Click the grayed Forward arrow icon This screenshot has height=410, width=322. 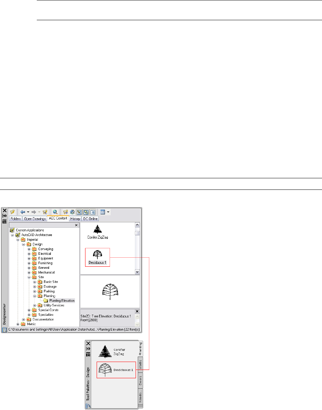point(34,212)
